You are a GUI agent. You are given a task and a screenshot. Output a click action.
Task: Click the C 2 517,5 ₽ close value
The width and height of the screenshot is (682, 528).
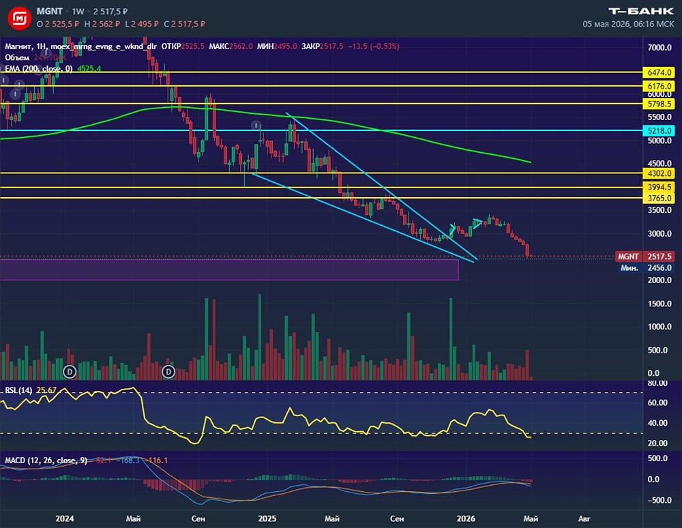point(184,25)
